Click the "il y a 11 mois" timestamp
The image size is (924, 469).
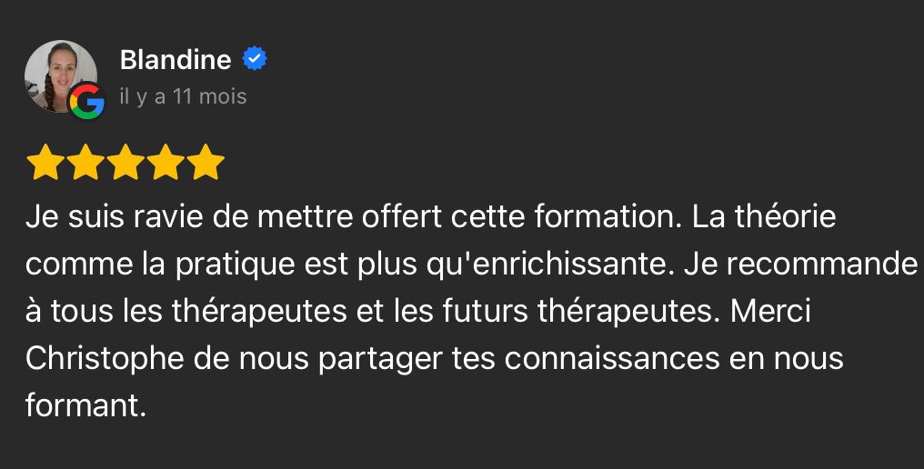click(183, 96)
